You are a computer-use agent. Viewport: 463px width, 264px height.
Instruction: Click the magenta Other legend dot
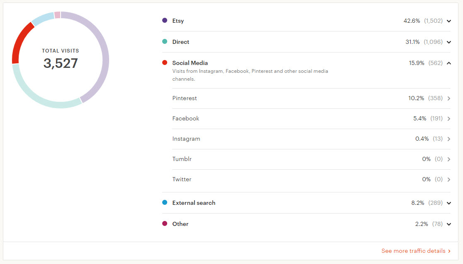[x=165, y=223]
